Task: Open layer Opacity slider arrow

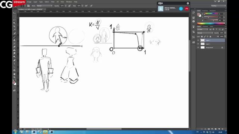Action: 225,33
